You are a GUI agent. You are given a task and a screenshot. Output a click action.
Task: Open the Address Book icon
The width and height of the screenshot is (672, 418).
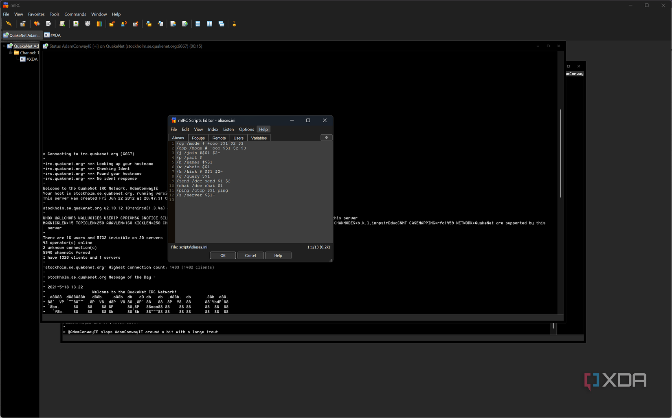[76, 24]
